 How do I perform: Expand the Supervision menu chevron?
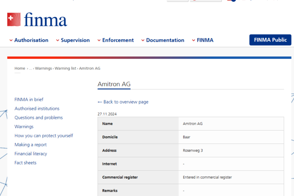[58, 40]
